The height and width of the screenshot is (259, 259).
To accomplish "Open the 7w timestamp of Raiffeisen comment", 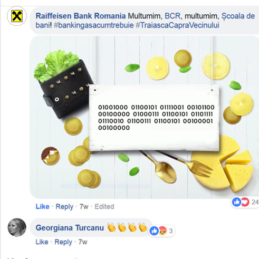I will pos(84,206).
